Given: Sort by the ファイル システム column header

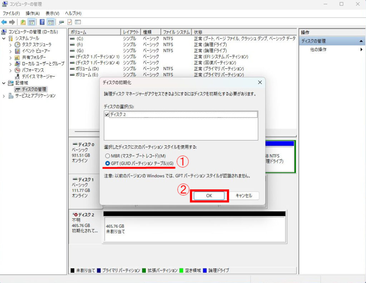Looking at the screenshot, I should pyautogui.click(x=176, y=32).
